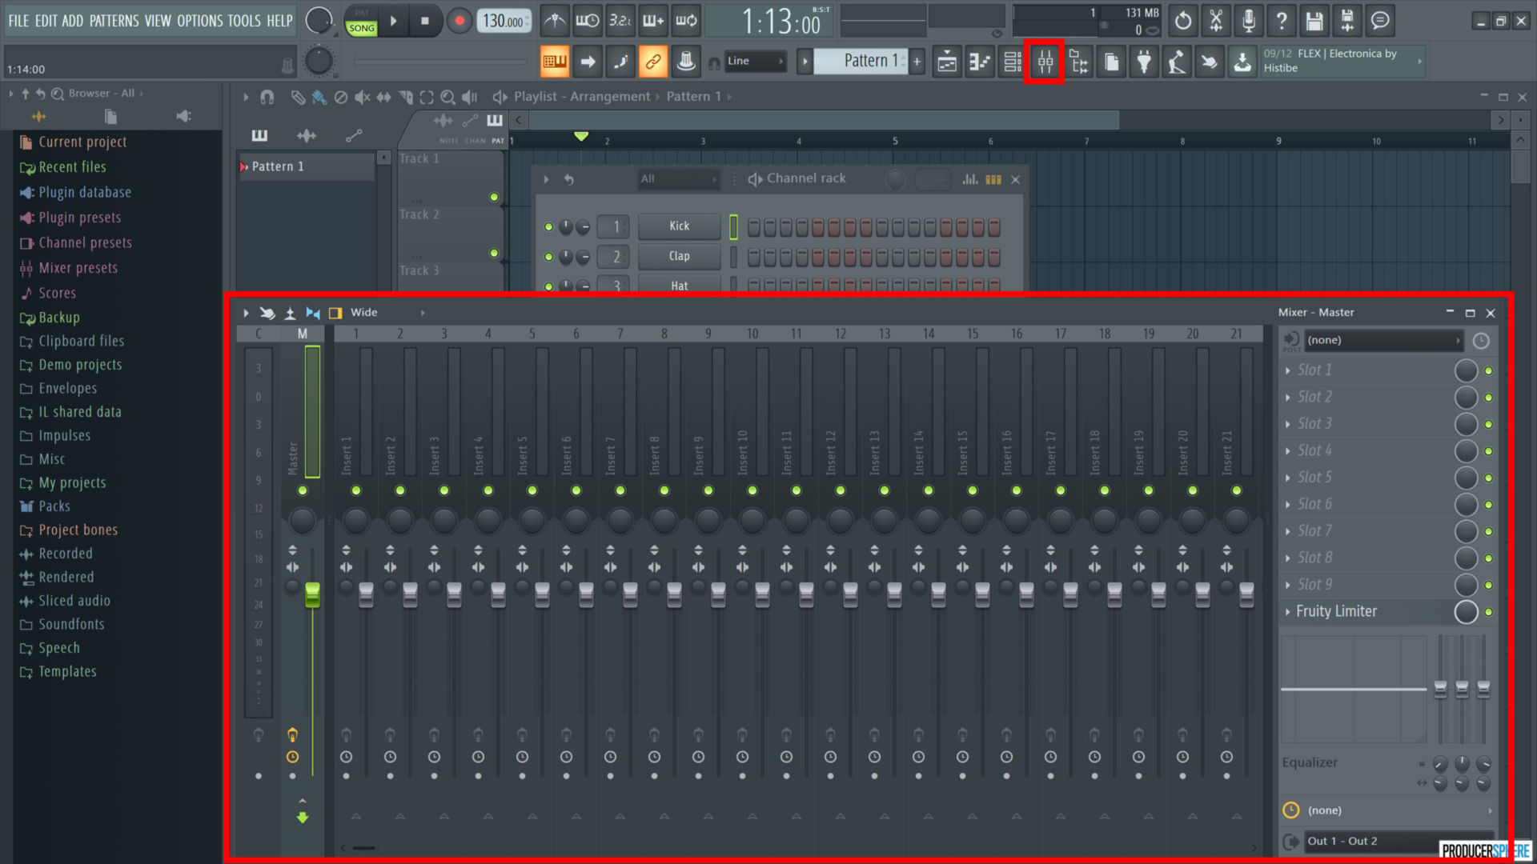Expand the Fruity Limiter plugin slot
Screen dimensions: 1537x864
click(x=1290, y=611)
